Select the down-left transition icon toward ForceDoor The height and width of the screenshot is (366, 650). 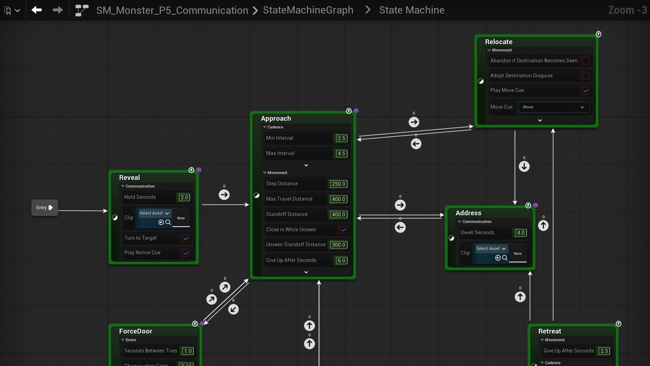coord(234,309)
